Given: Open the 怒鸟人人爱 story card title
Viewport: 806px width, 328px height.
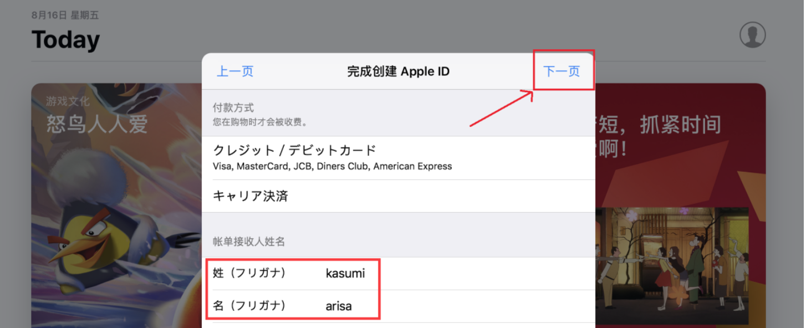Looking at the screenshot, I should (x=97, y=125).
